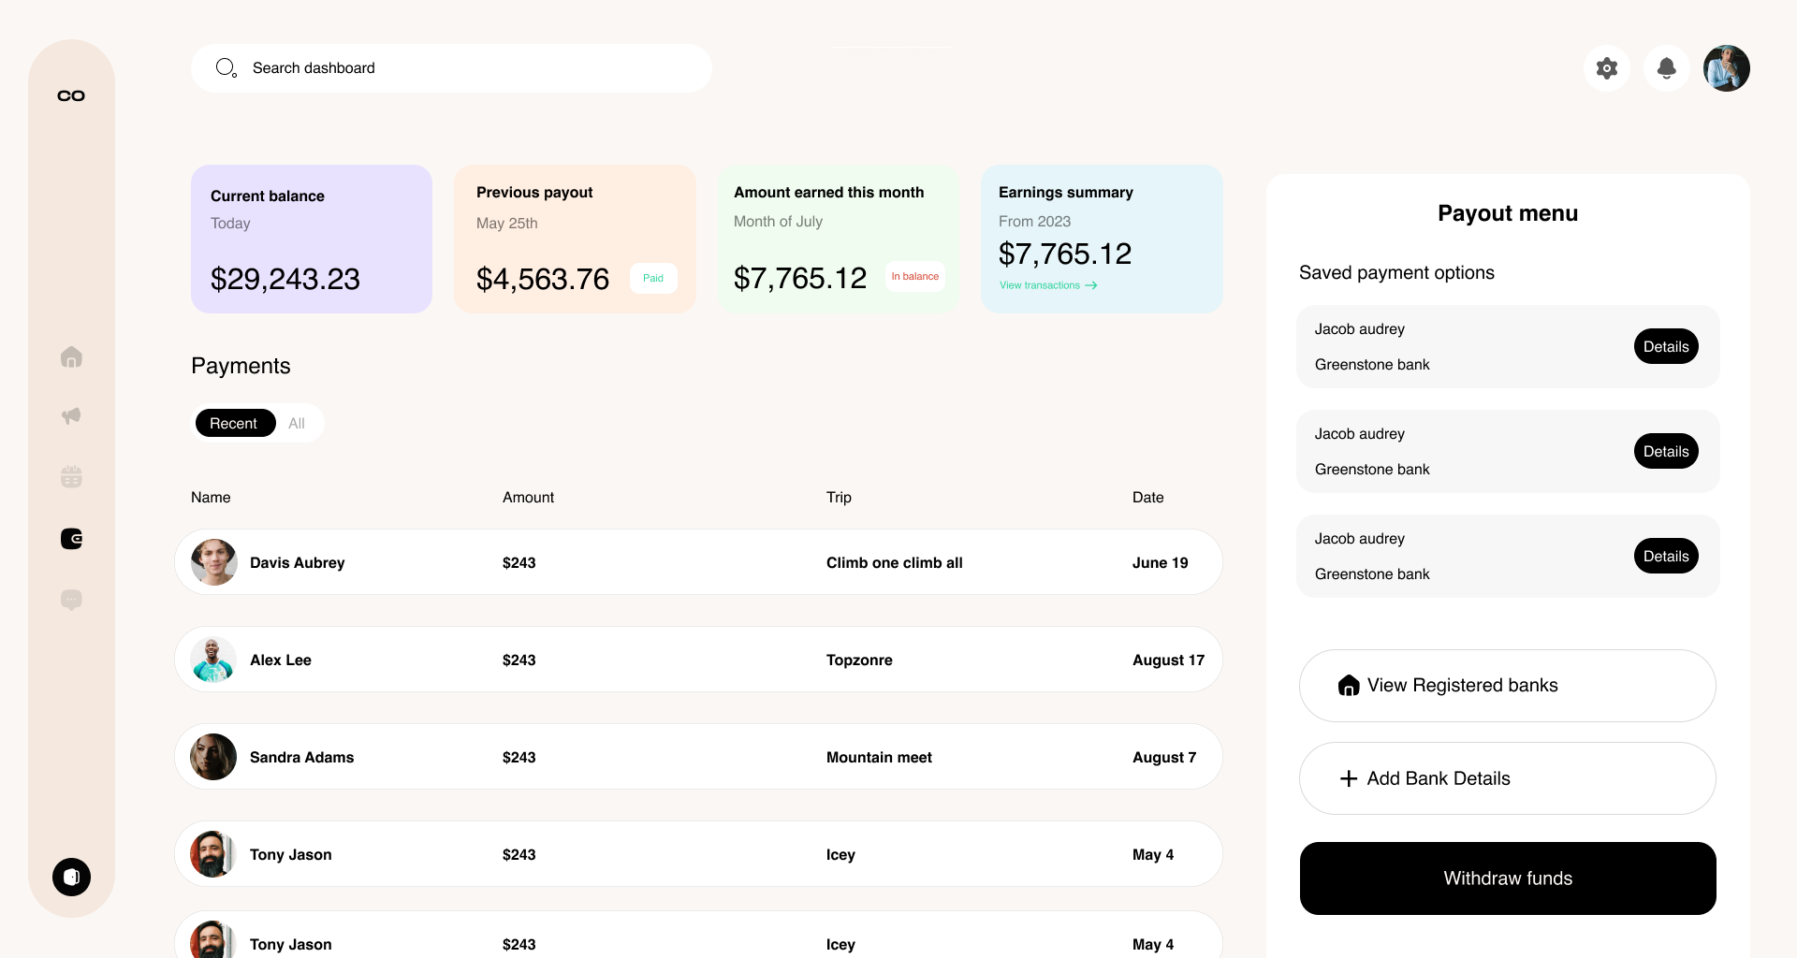This screenshot has height=958, width=1797.
Task: Focus the Search dashboard field
Action: coord(451,68)
